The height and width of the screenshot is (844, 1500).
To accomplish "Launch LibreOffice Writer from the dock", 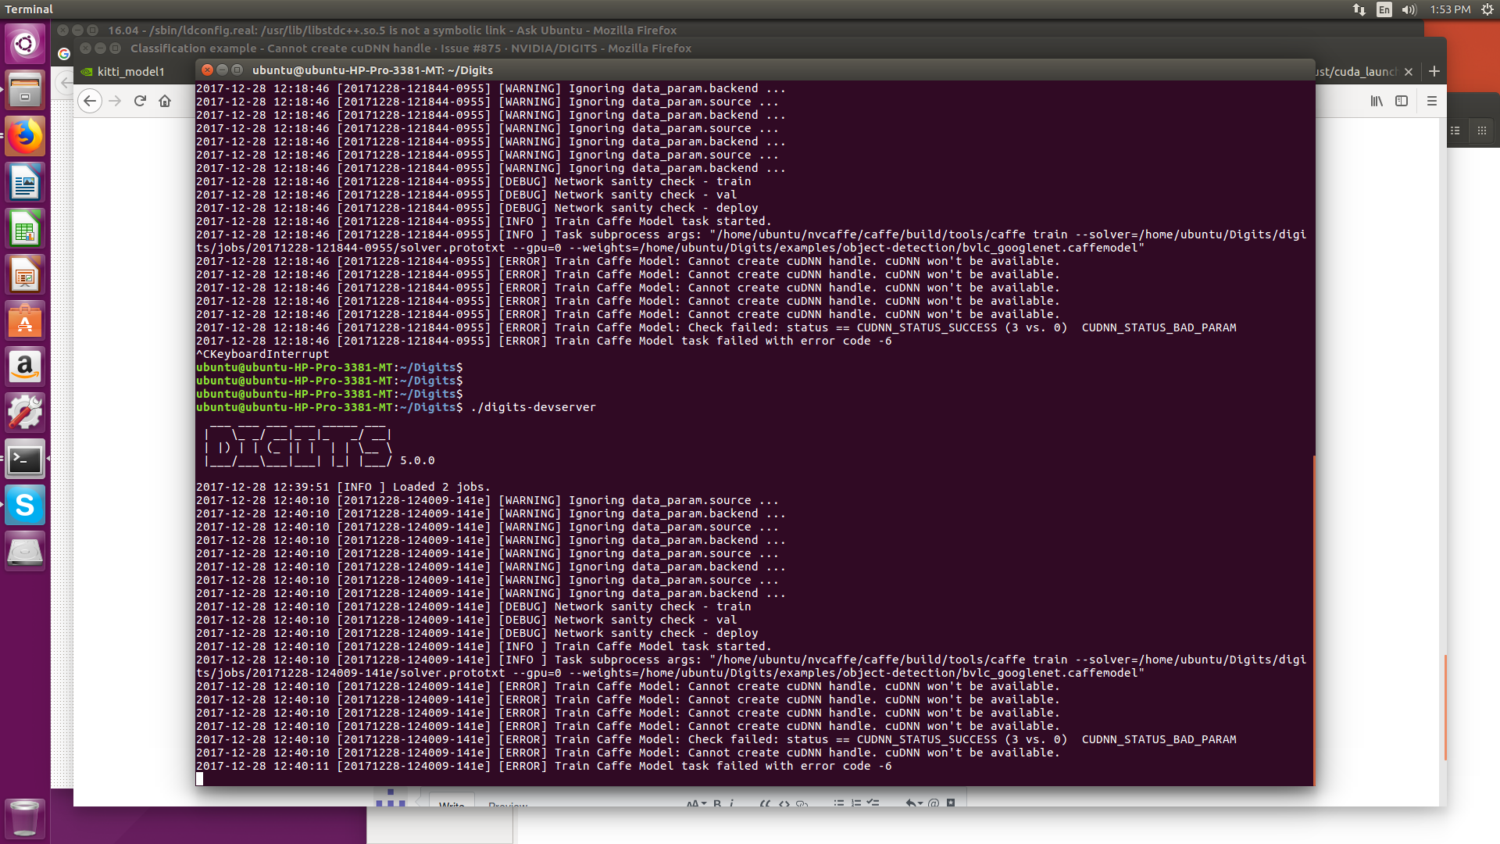I will click(x=25, y=182).
